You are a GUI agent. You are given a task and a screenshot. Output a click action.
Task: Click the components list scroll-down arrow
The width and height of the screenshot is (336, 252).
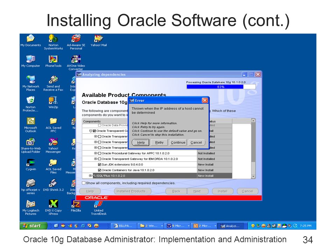click(253, 176)
